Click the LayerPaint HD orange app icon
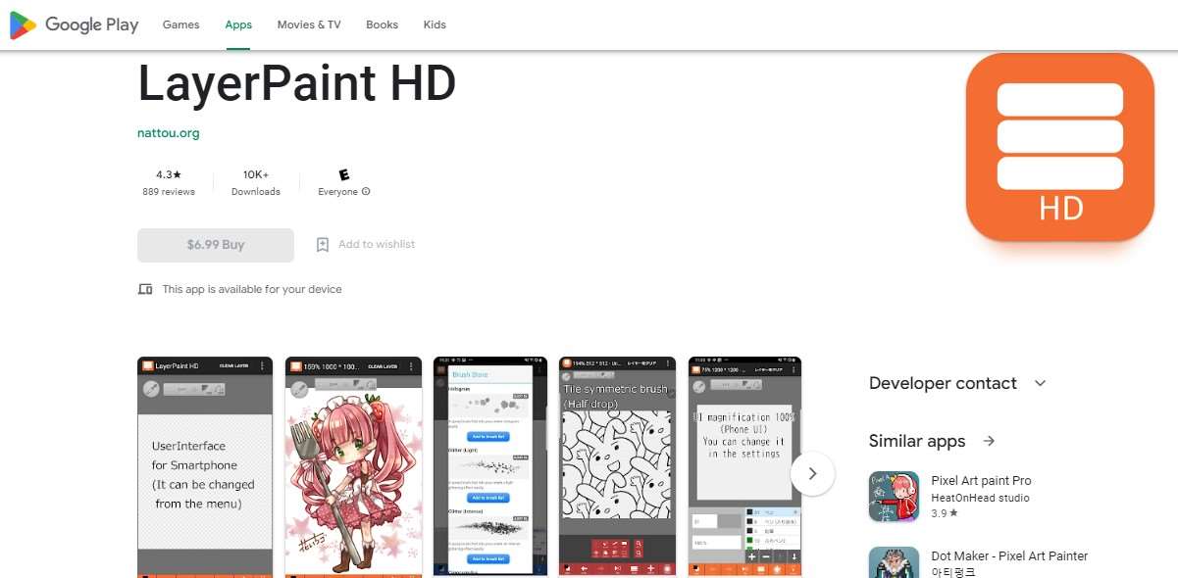1178x578 pixels. [x=1060, y=147]
